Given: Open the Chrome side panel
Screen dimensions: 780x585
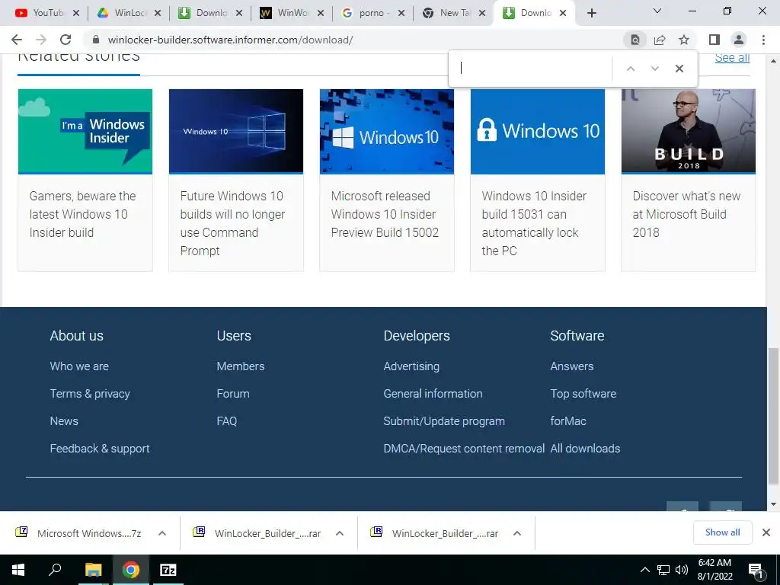Looking at the screenshot, I should (x=714, y=40).
